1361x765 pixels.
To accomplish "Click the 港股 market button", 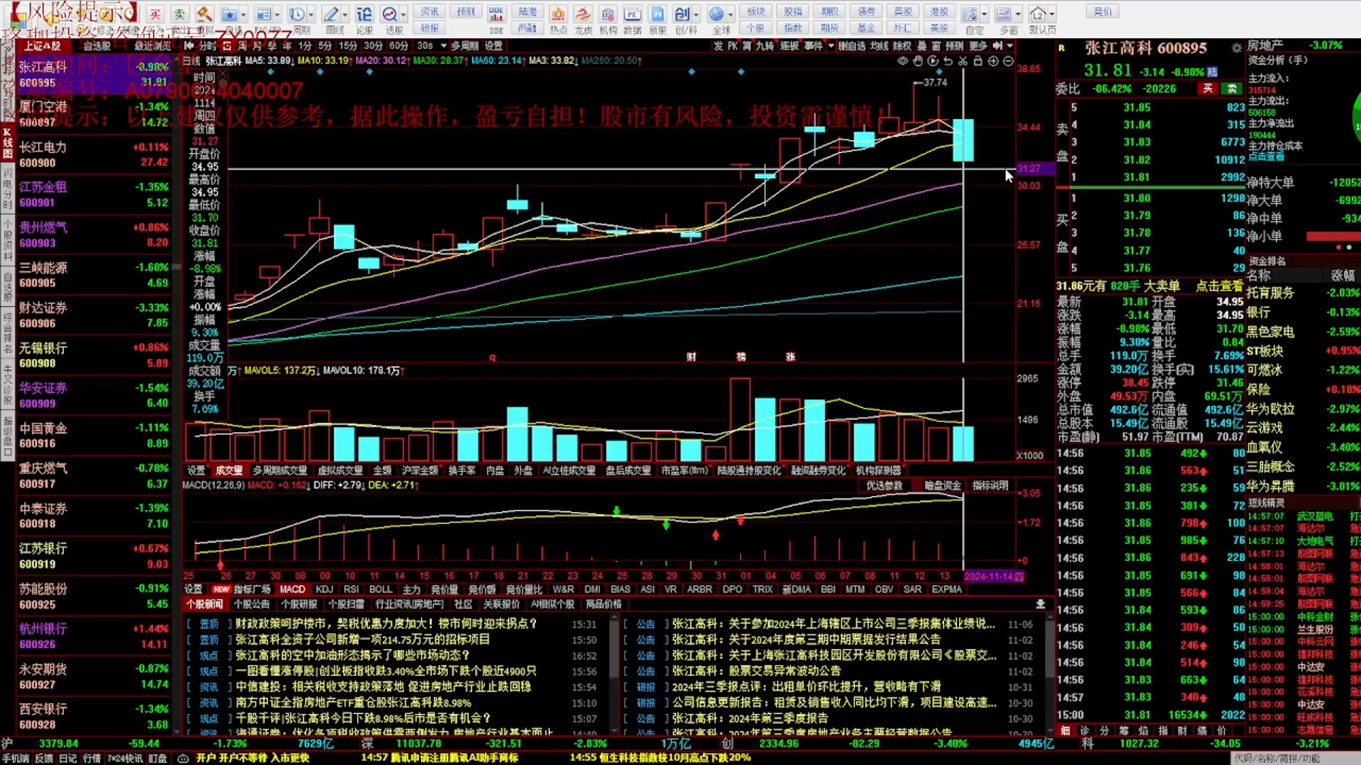I will (939, 11).
